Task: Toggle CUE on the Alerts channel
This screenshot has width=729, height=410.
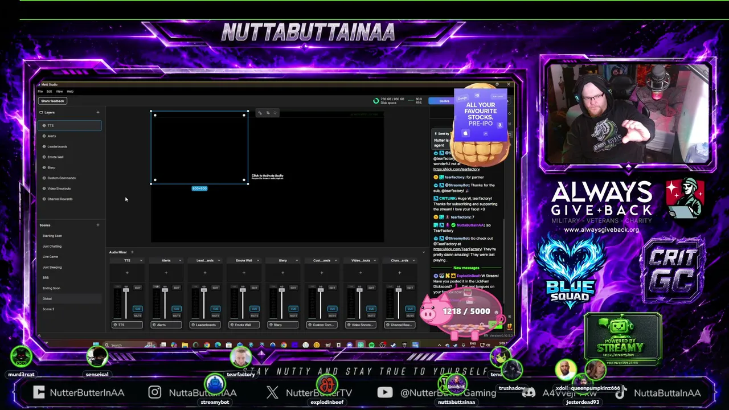Action: 177,309
